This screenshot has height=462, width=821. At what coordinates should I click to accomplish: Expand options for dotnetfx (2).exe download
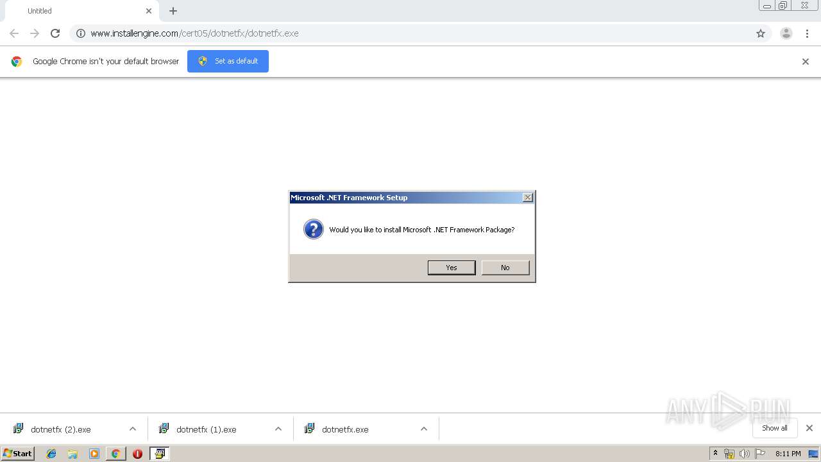133,429
